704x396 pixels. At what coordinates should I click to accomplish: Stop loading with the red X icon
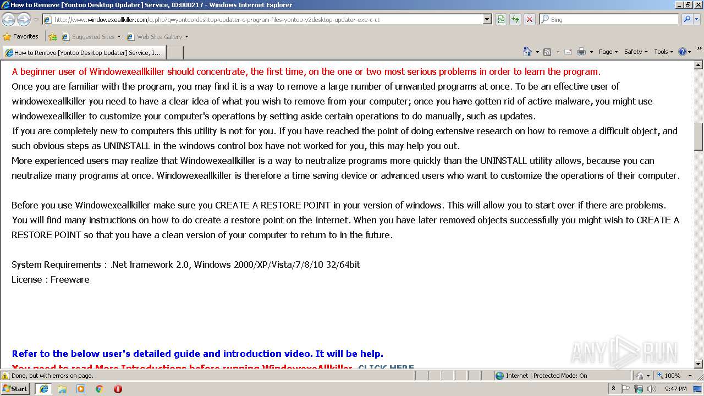coord(530,20)
